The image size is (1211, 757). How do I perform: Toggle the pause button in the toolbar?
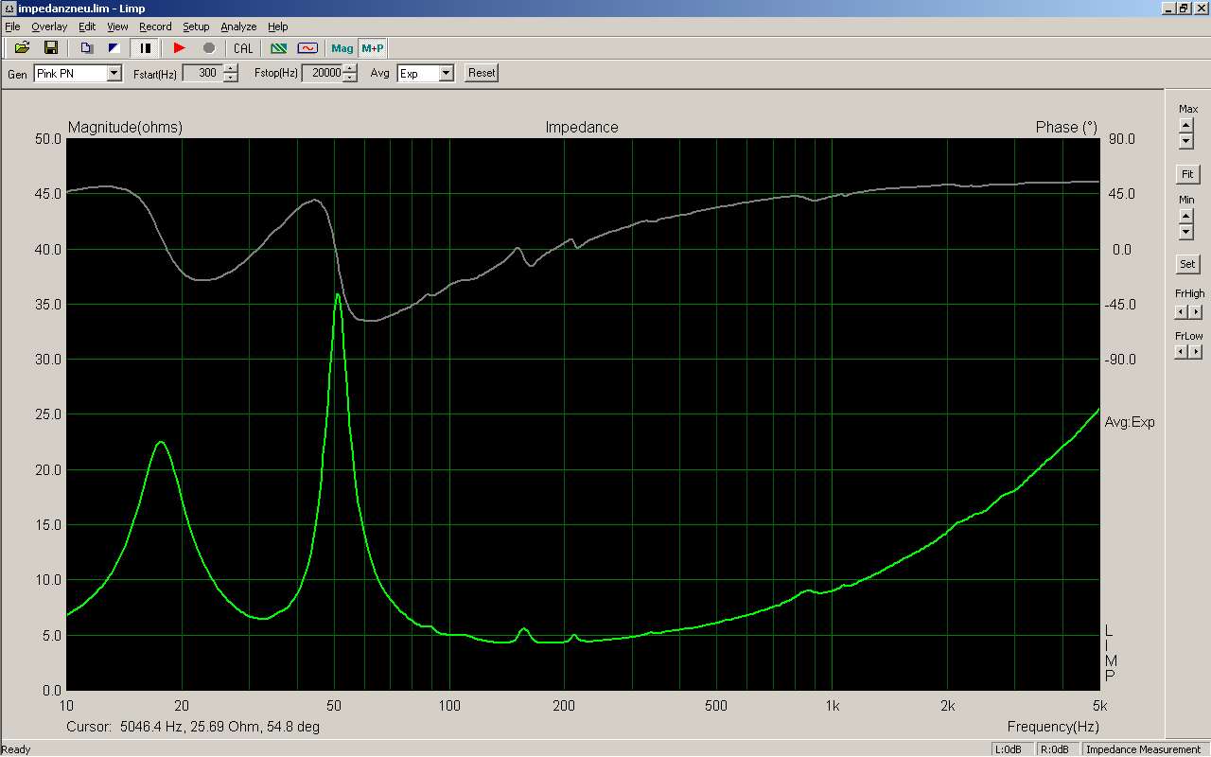(146, 48)
